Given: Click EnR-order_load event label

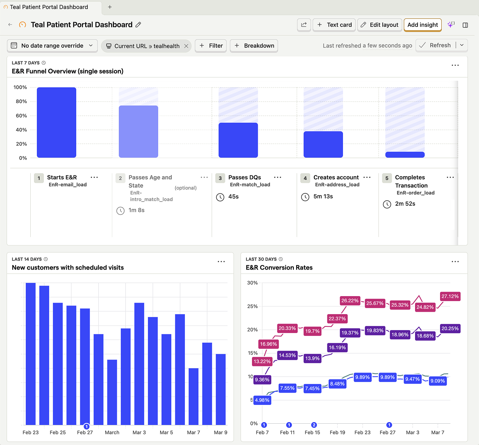Looking at the screenshot, I should (415, 193).
